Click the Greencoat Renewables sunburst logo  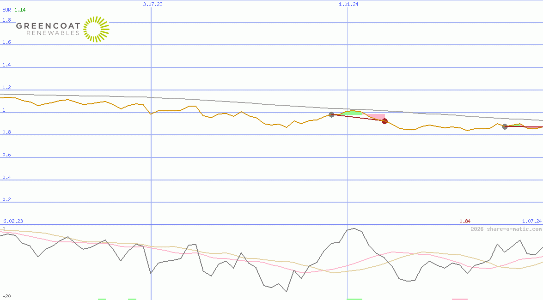point(96,29)
